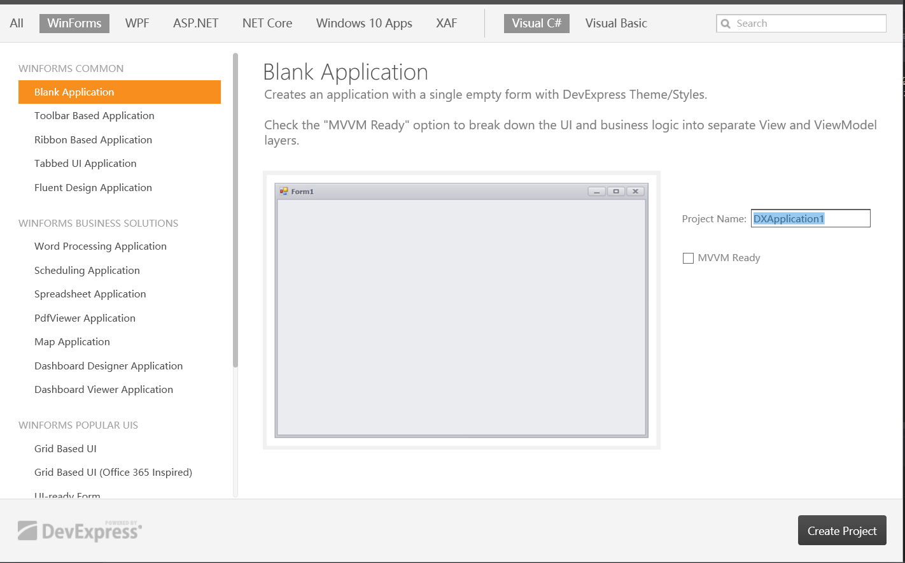Select Blank Application template
This screenshot has width=905, height=563.
[120, 92]
